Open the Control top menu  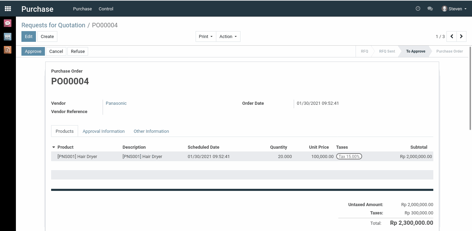(106, 9)
